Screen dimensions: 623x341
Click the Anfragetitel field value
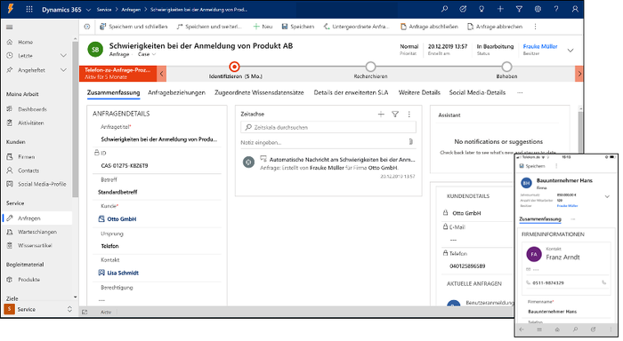159,139
